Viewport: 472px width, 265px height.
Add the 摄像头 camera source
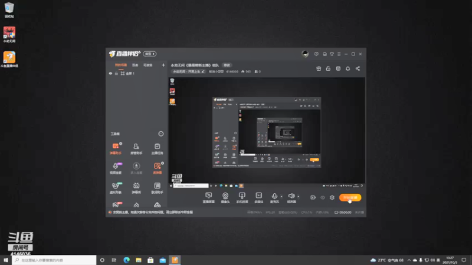tap(225, 198)
